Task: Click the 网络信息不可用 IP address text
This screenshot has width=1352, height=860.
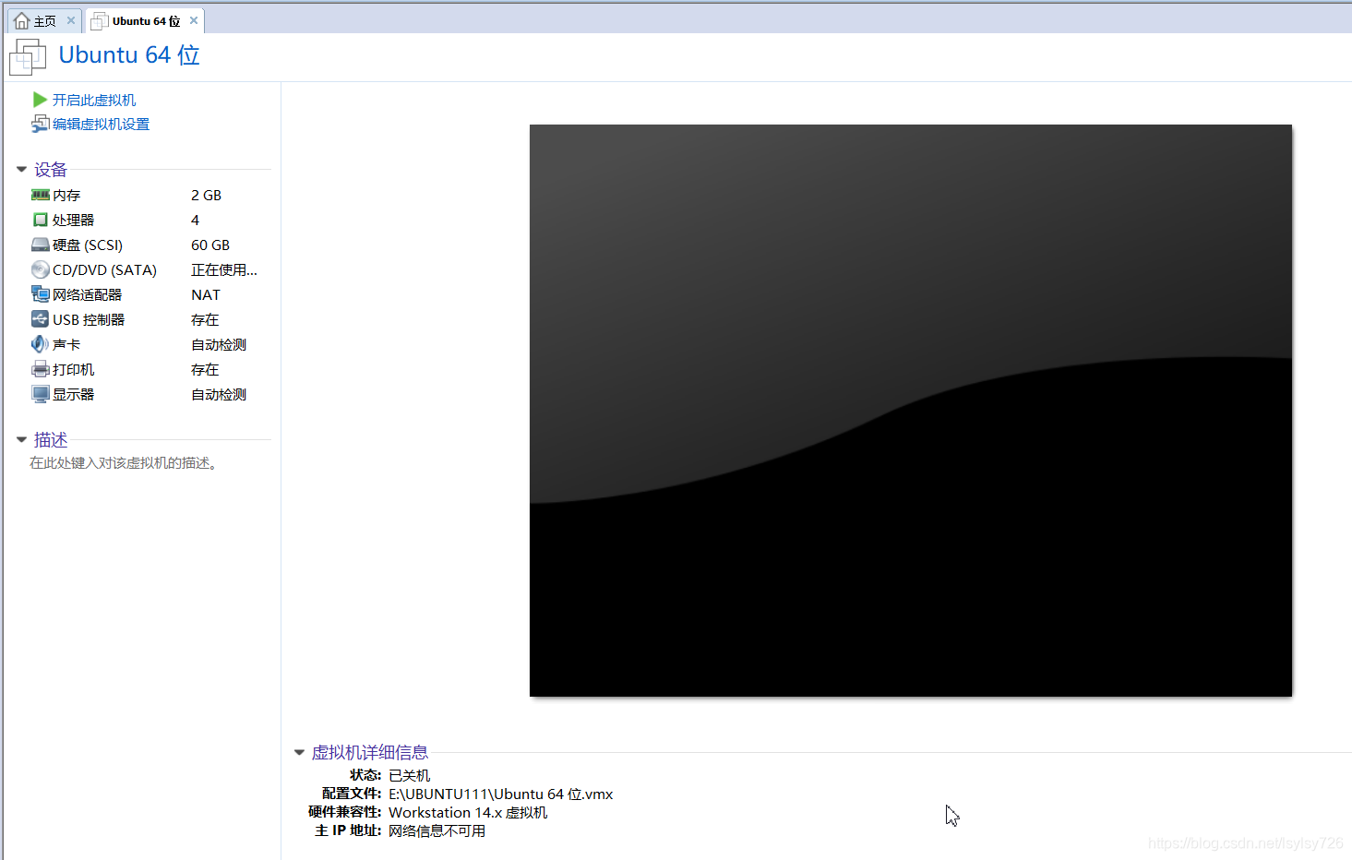Action: [437, 830]
